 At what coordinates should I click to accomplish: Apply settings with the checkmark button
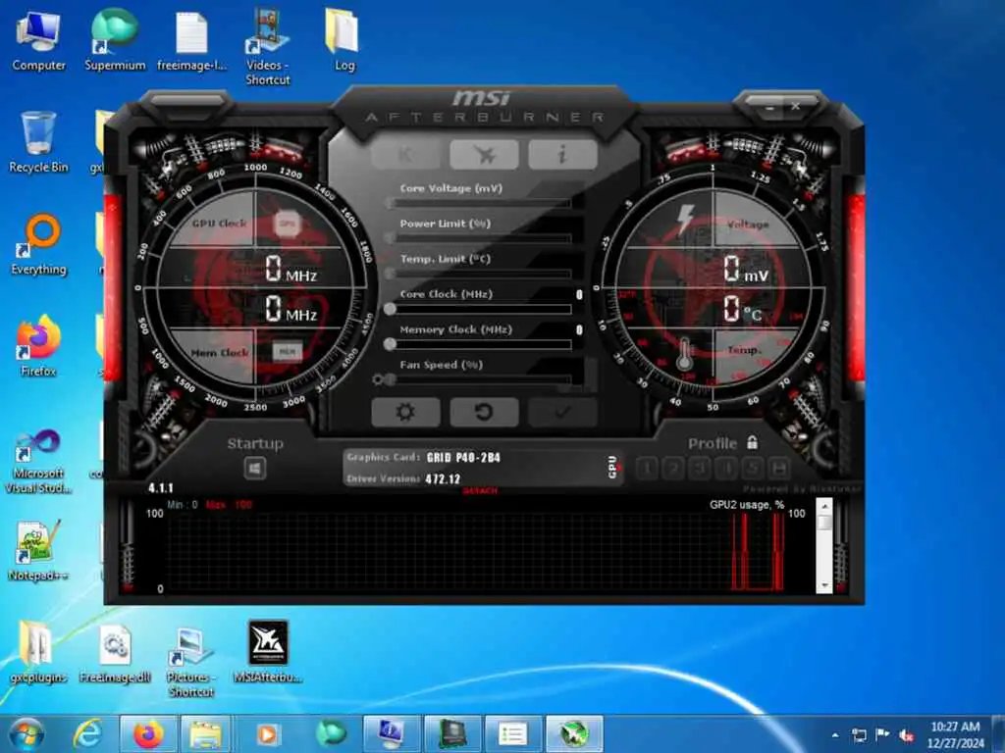click(x=562, y=413)
